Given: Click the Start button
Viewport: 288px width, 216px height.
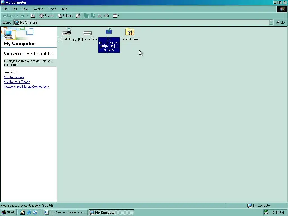Looking at the screenshot, I should click(8, 212).
